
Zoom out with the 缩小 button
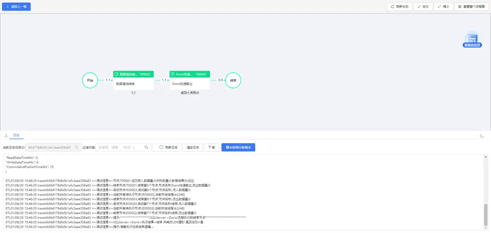pos(444,7)
